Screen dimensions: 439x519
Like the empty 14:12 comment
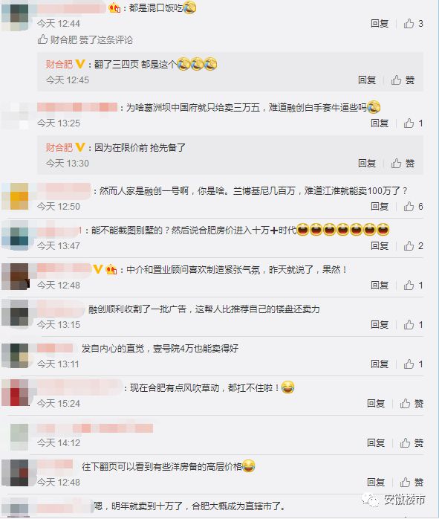(412, 442)
